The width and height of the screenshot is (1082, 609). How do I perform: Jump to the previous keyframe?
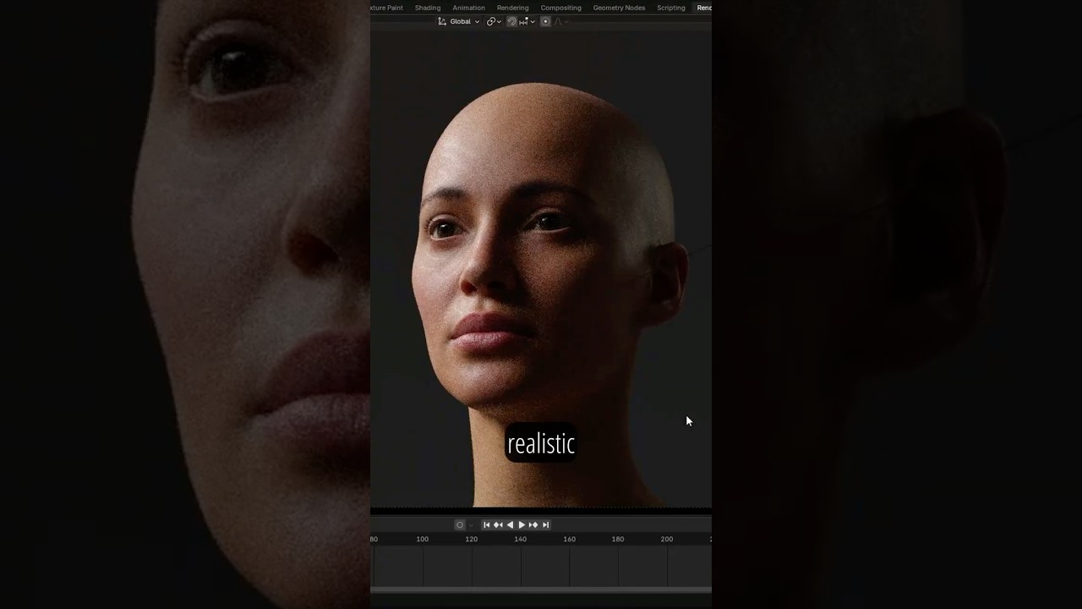pyautogui.click(x=498, y=524)
